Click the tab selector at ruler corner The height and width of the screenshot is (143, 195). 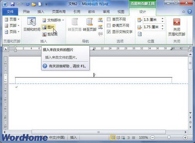[x=5, y=49]
